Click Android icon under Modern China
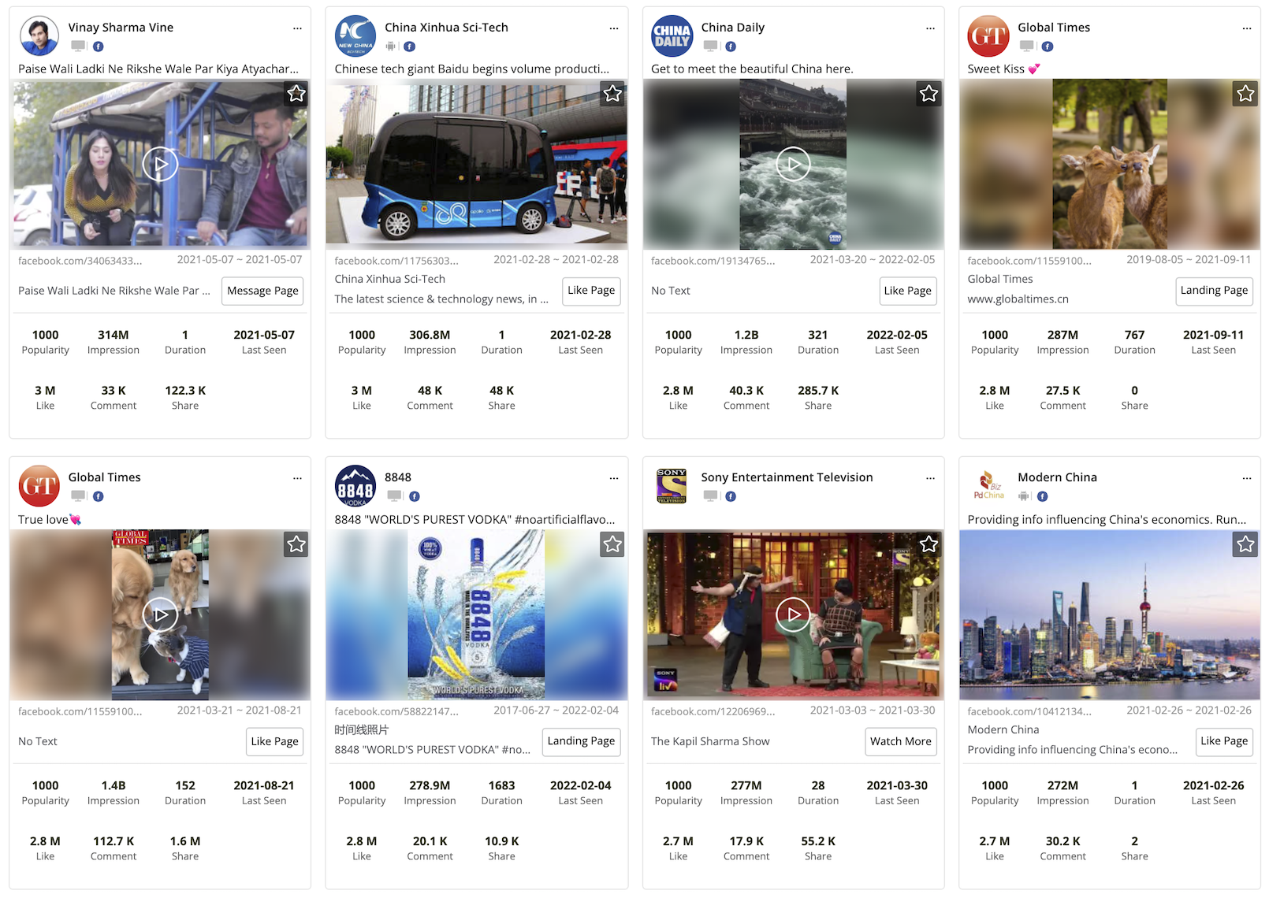Viewport: 1269px width, 898px height. (1024, 496)
